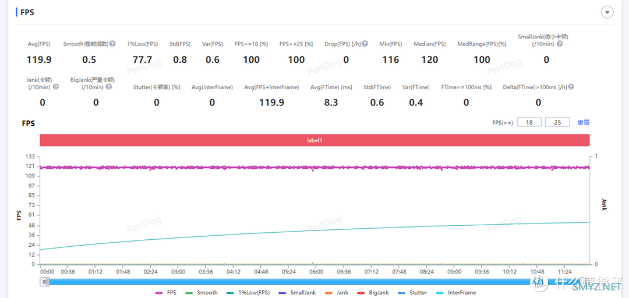Toggle the InterFrame series in legend
Viewport: 629px width, 298px height.
[455, 293]
